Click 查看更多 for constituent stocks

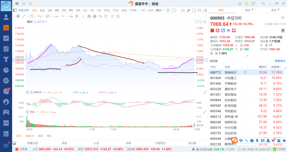(x=280, y=61)
